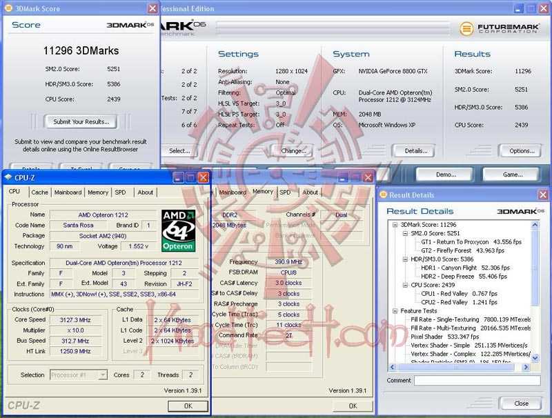
Task: Click horizontal scrollbar right arrow in Result Details
Action: (526, 367)
